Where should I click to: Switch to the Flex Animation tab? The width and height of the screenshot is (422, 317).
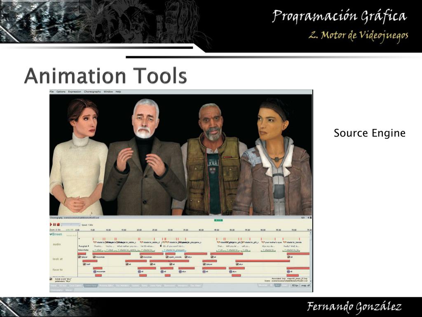tap(122, 286)
